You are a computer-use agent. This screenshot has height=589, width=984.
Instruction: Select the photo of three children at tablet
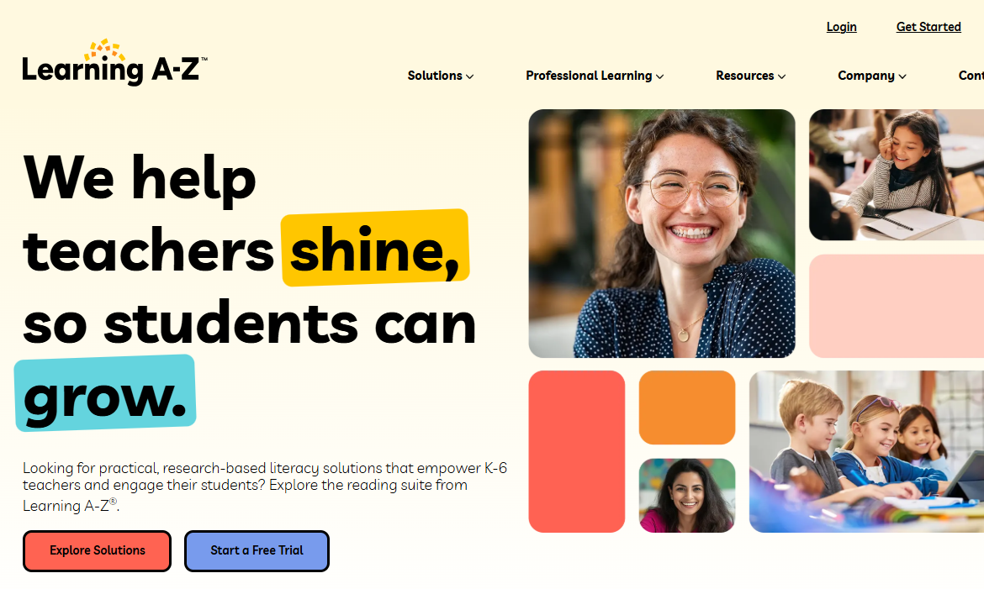(x=866, y=452)
